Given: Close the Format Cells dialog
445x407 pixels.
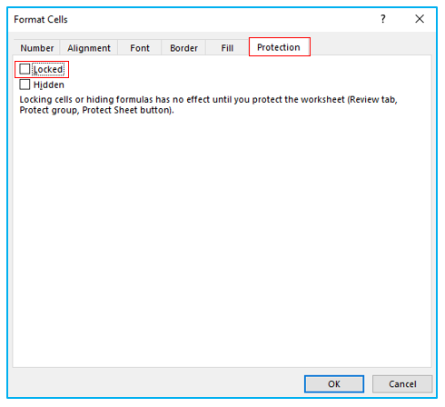Looking at the screenshot, I should click(x=420, y=19).
